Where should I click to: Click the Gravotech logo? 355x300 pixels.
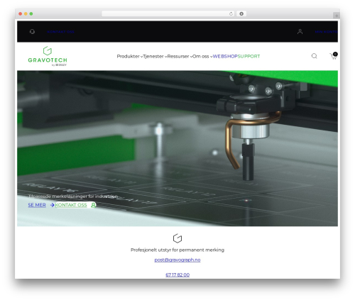pyautogui.click(x=48, y=56)
